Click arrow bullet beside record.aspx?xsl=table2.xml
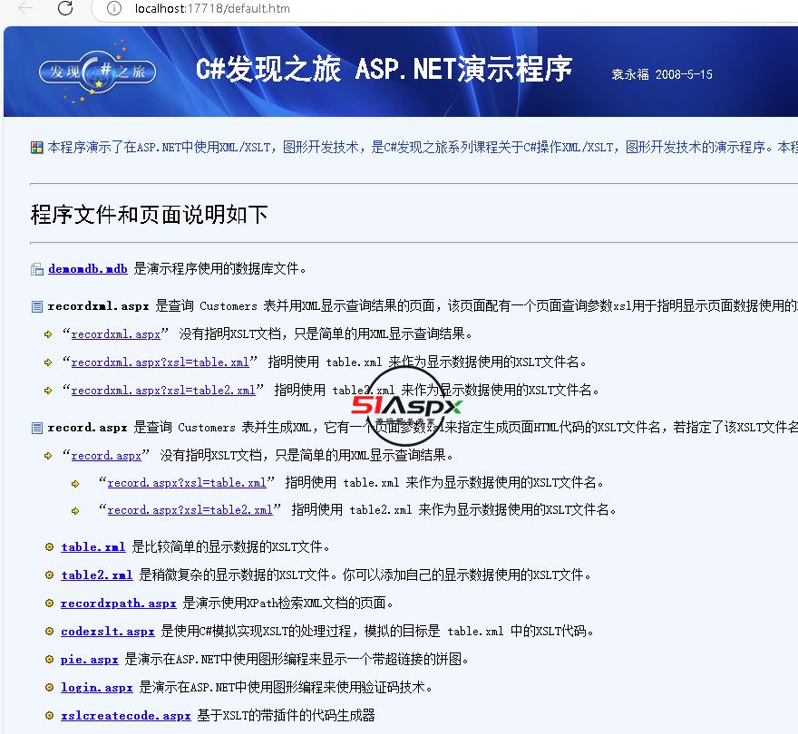 (x=75, y=511)
